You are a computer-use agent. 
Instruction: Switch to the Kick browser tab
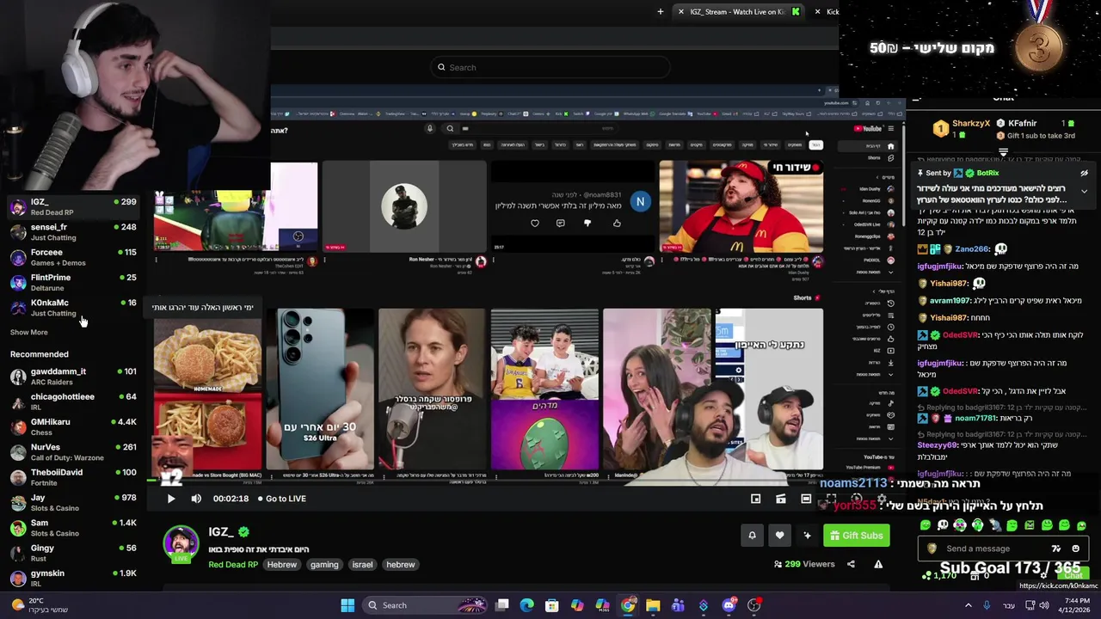tap(827, 11)
